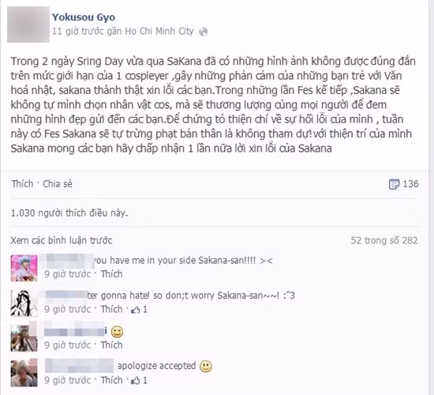
Task: Open black-and-white manga avatar of second commenter
Action: coord(24,303)
